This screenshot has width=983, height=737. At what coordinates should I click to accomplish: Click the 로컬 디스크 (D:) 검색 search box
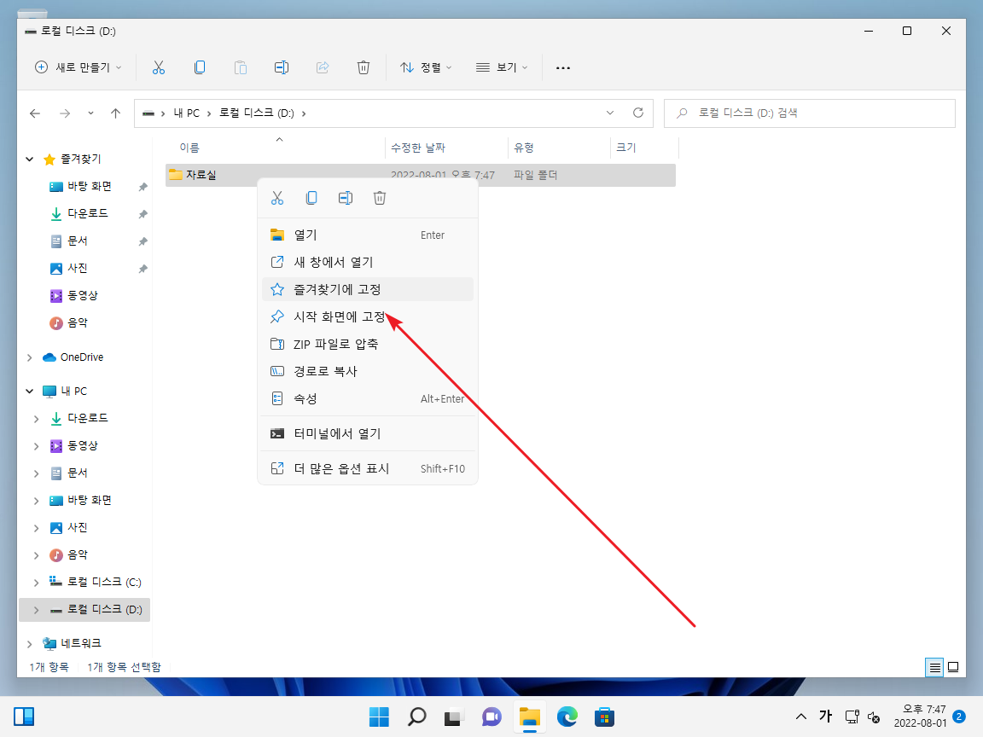click(809, 113)
